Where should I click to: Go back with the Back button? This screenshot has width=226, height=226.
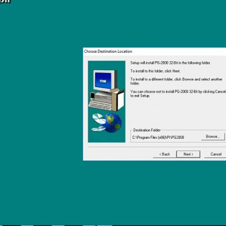pos(165,154)
